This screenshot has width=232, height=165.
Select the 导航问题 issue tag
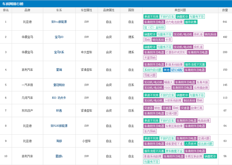pos(150,75)
